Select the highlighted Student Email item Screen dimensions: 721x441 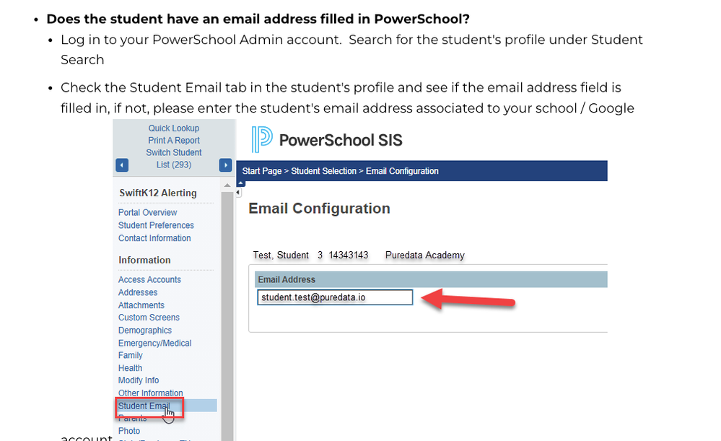[144, 406]
